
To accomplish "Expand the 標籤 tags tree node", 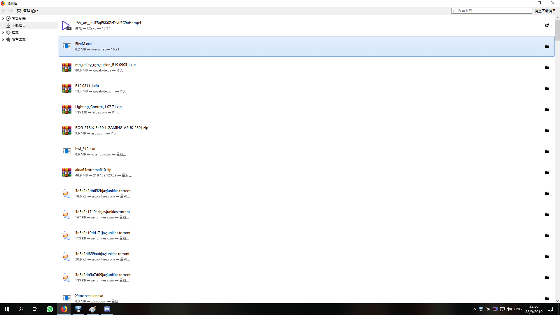I will [3, 32].
